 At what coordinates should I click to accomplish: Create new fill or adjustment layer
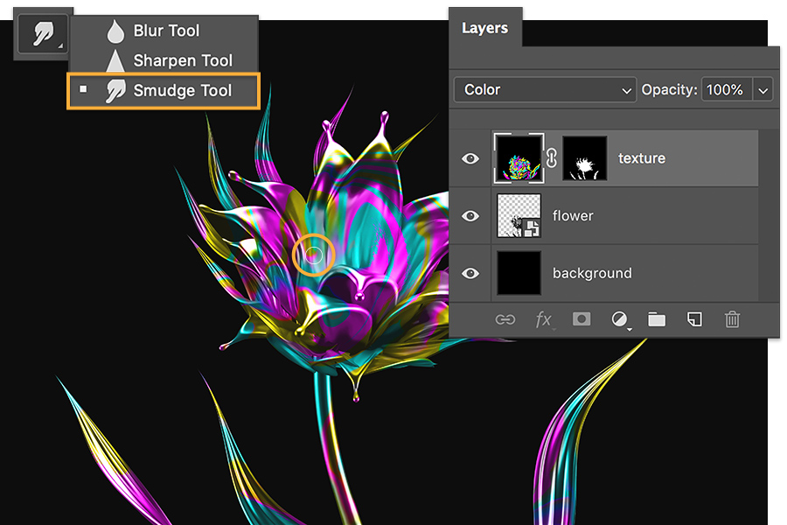coord(620,319)
